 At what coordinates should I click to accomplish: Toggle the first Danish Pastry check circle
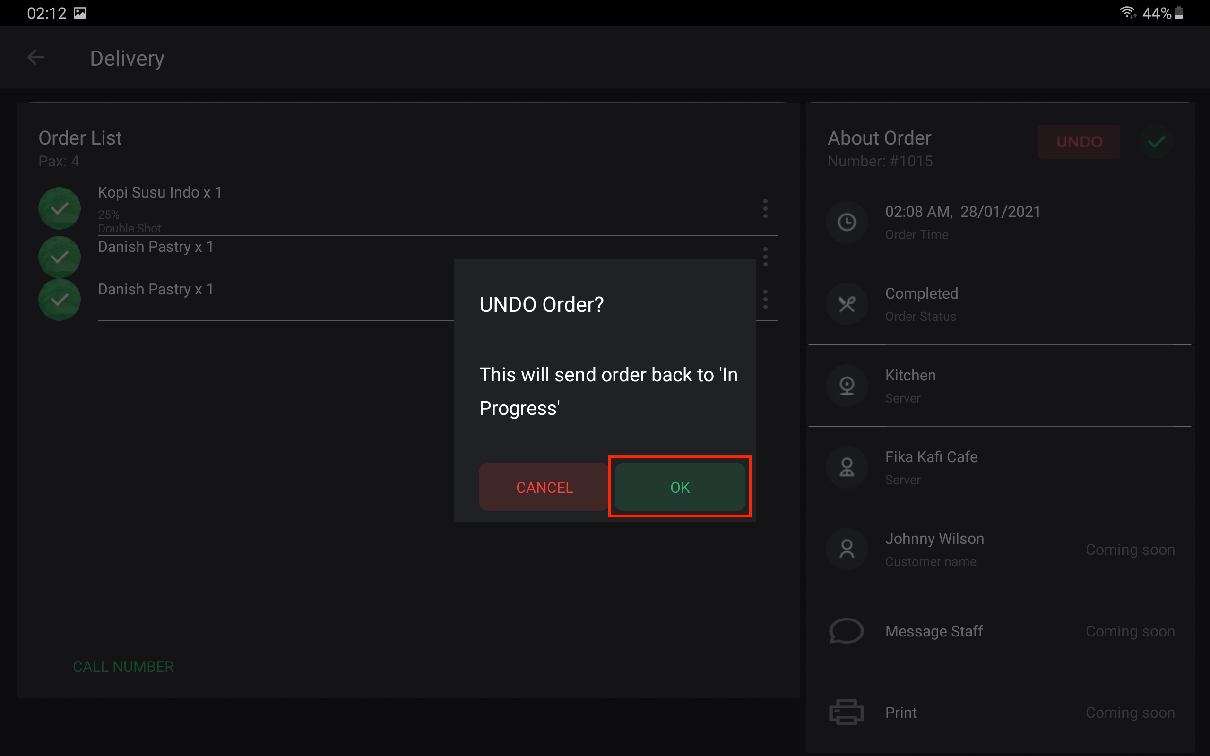coord(60,257)
